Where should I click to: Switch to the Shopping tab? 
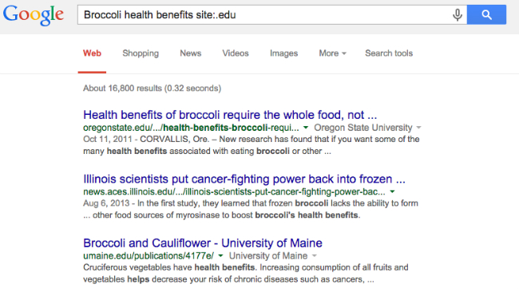click(x=141, y=53)
